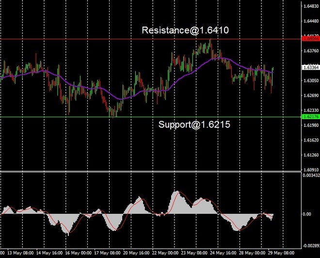This screenshot has height=258, width=320.
Task: Click the 1.63050 price scale value
Action: click(x=311, y=80)
